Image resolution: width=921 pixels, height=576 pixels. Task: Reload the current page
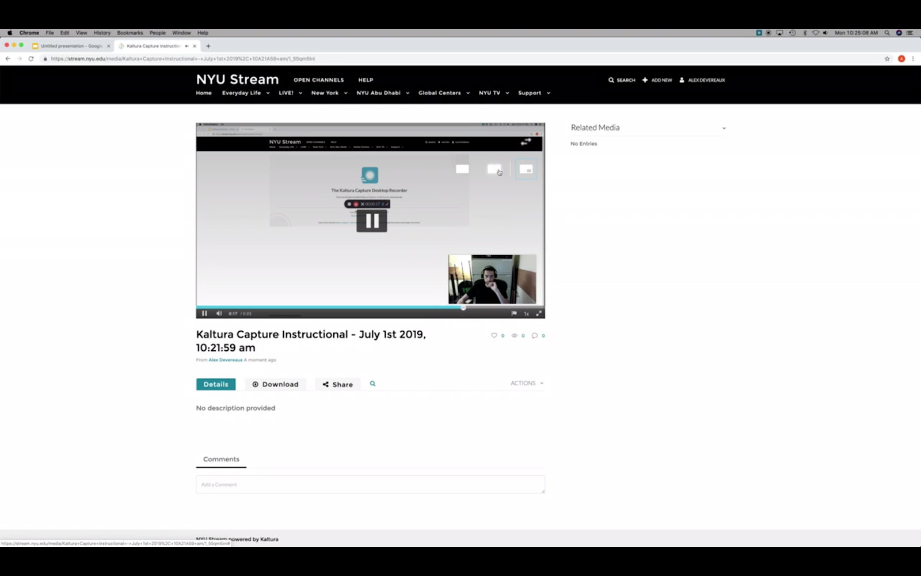point(31,59)
